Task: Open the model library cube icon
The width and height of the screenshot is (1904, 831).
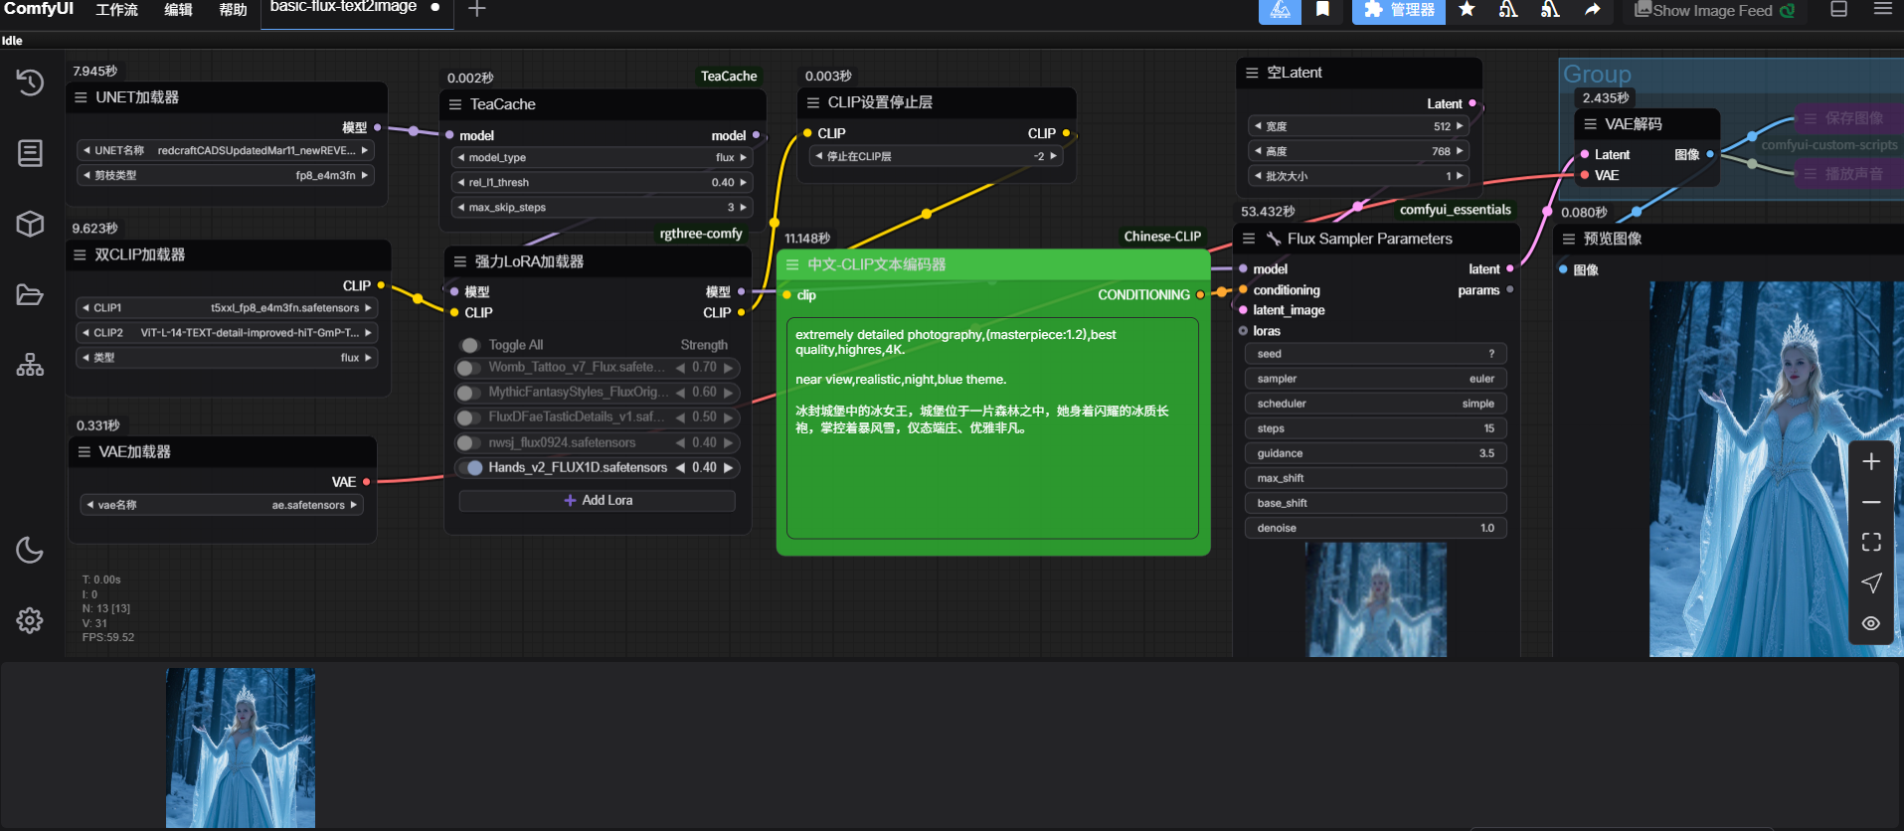Action: coord(30,224)
